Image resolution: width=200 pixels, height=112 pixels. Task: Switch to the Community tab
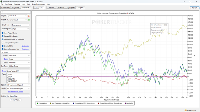(6, 8)
